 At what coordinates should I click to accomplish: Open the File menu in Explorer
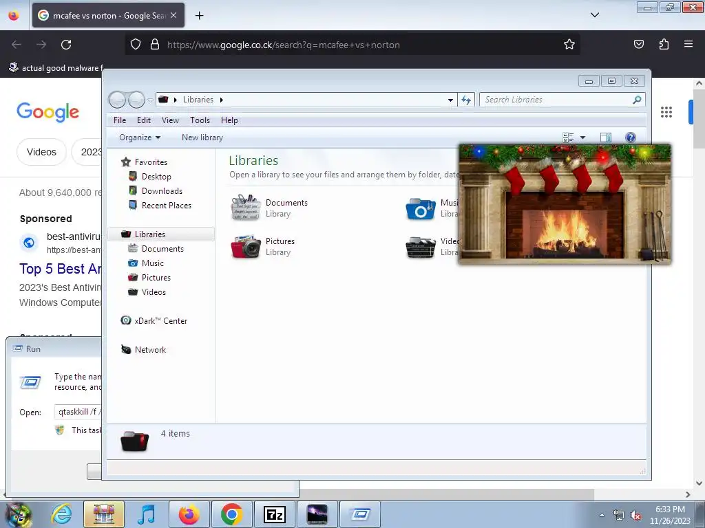(x=120, y=120)
